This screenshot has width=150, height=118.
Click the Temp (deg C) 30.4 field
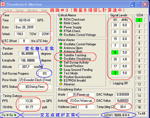[123, 107]
